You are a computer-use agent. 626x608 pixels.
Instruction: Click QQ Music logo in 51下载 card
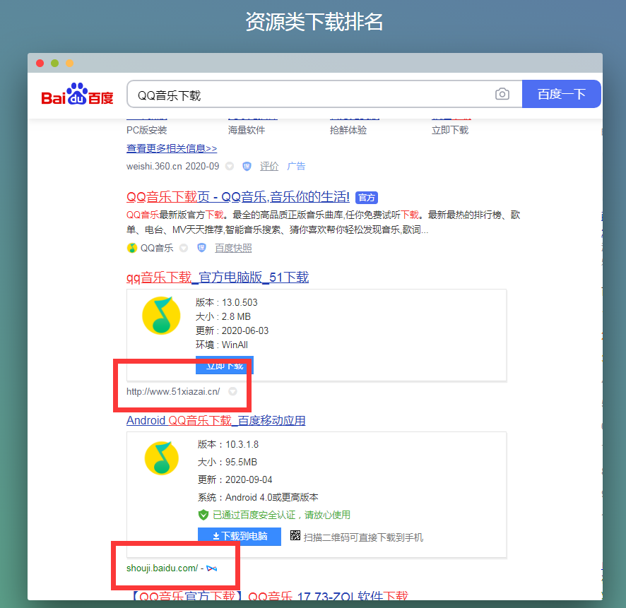161,315
